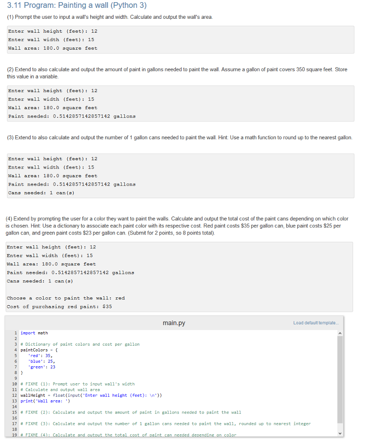
Task: Place cursor on the import math line
Action: click(33, 333)
